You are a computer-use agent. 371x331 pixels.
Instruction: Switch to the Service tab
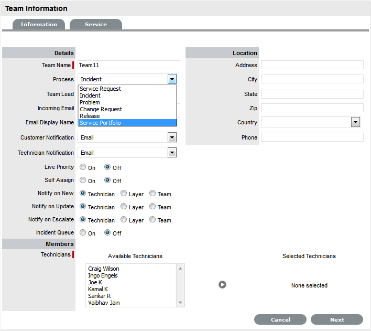tap(96, 25)
